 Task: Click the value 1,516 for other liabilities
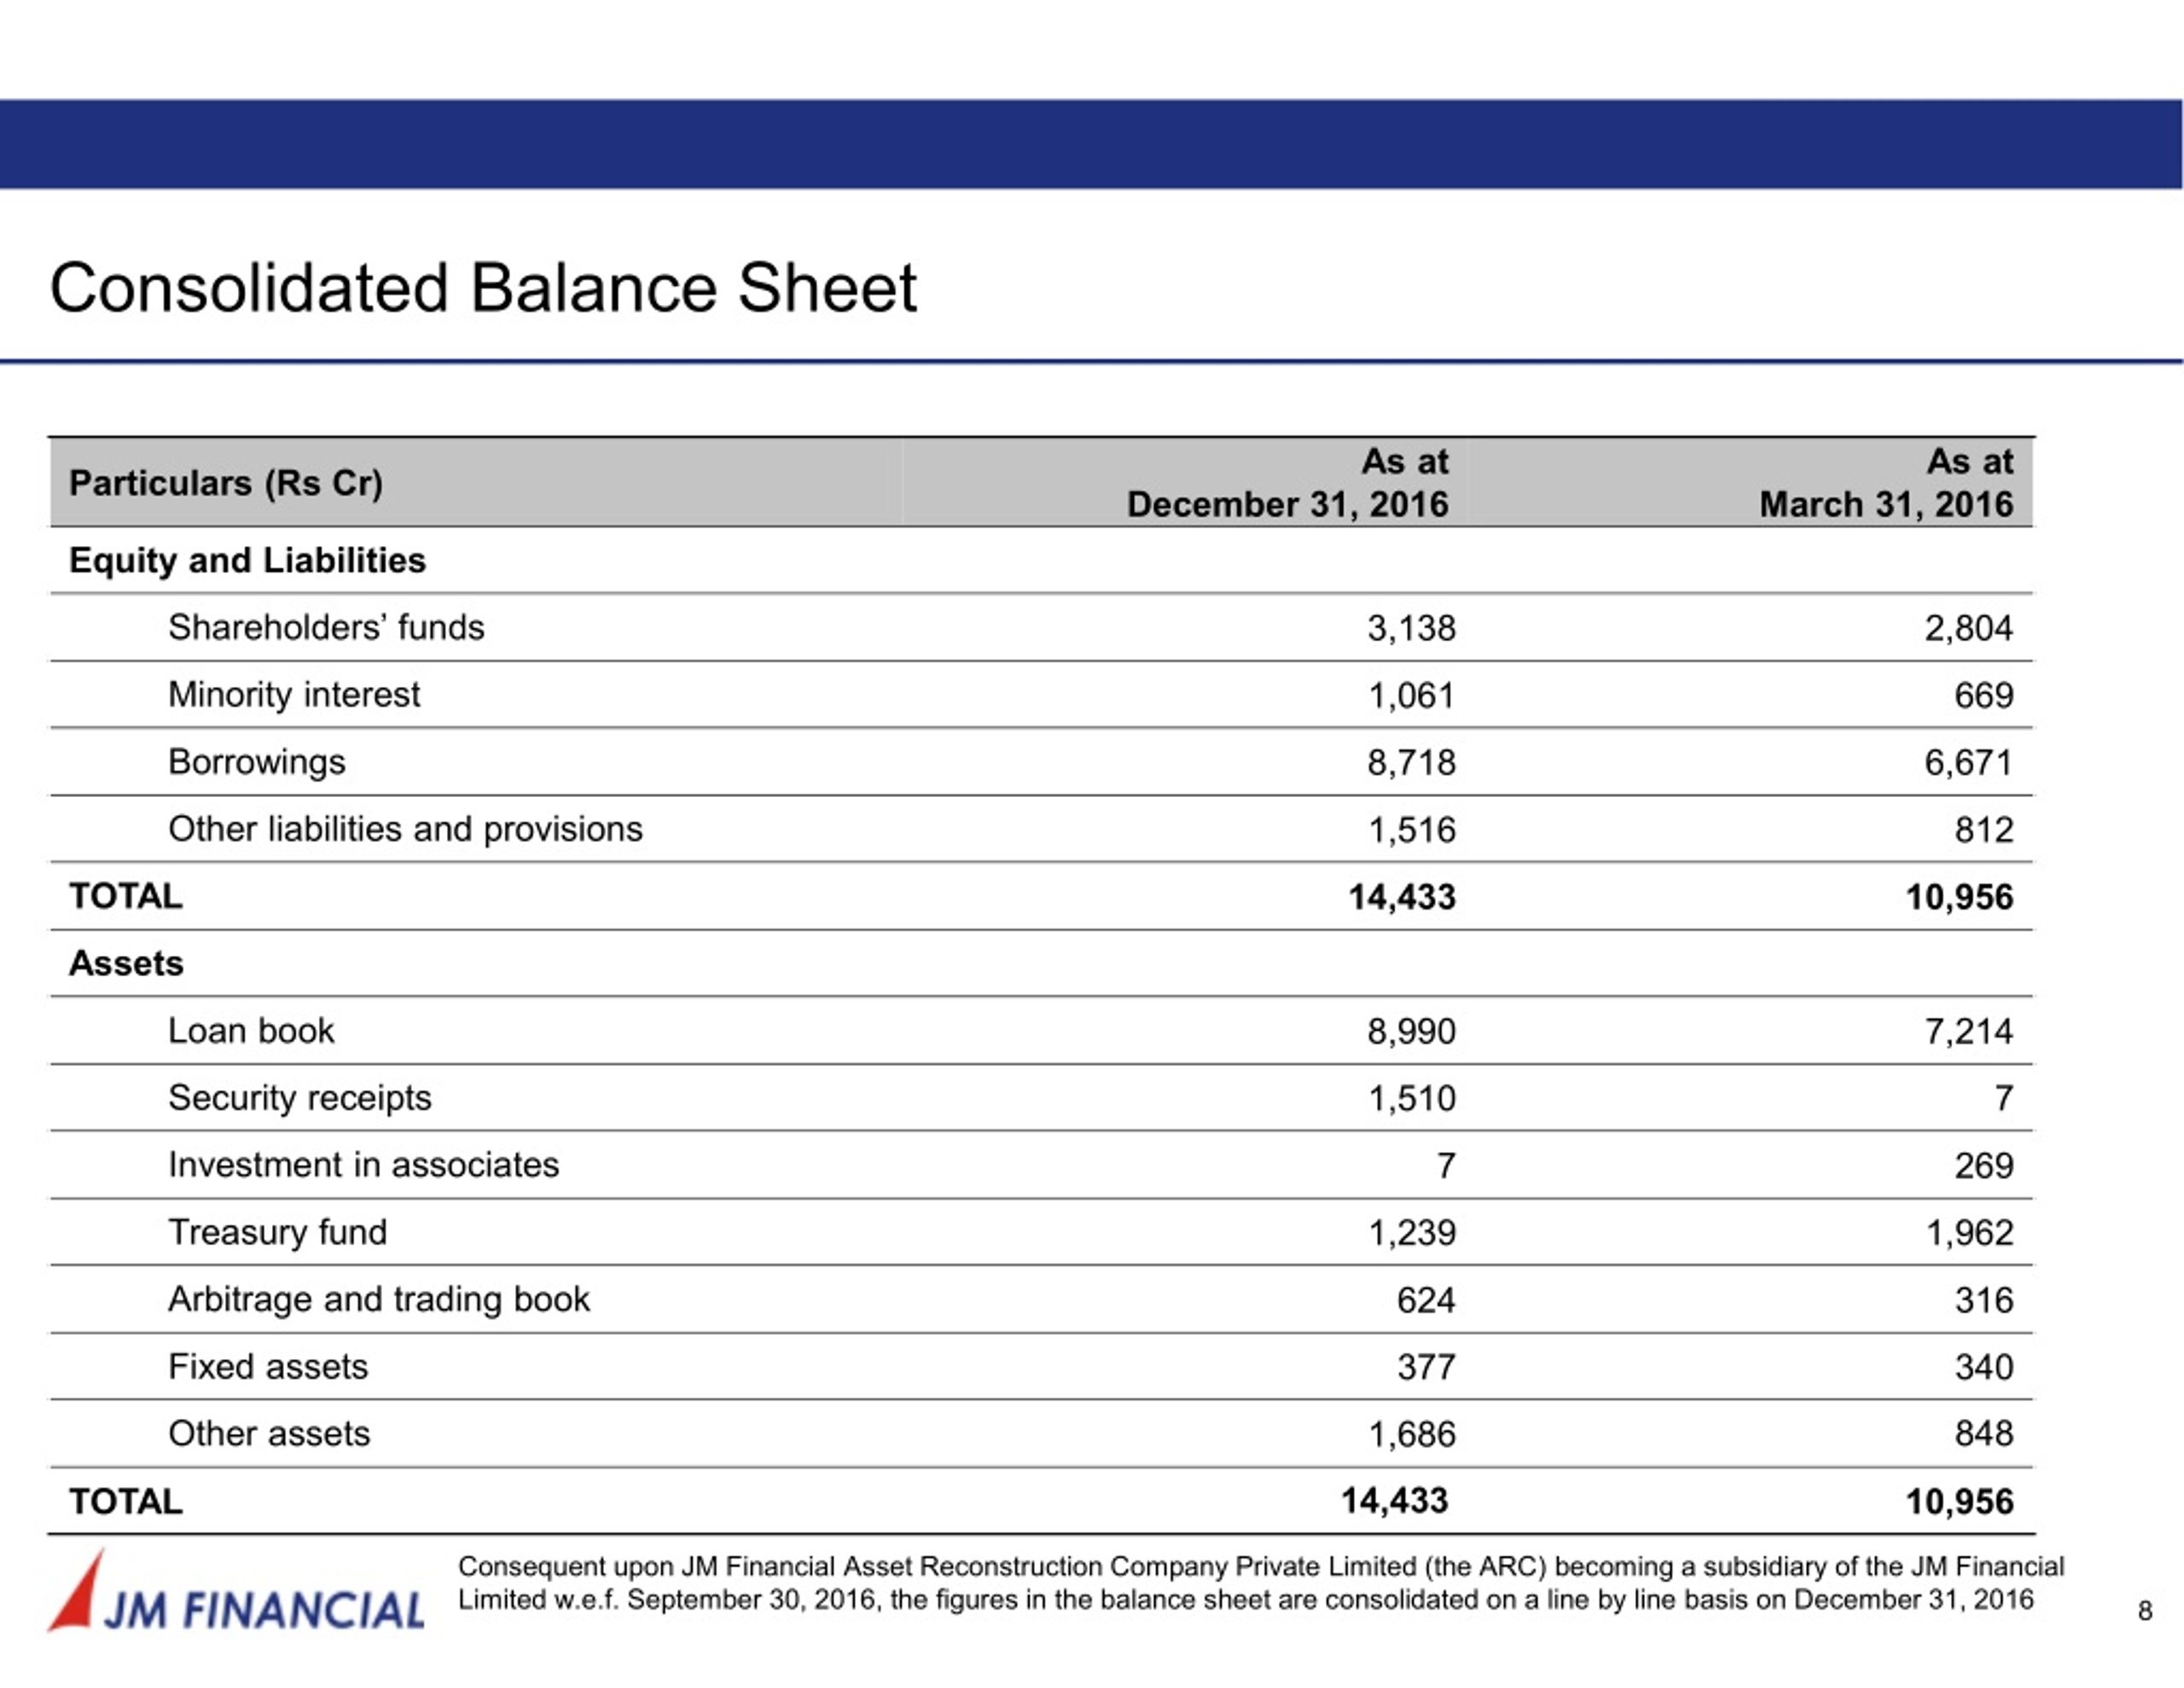1411,829
